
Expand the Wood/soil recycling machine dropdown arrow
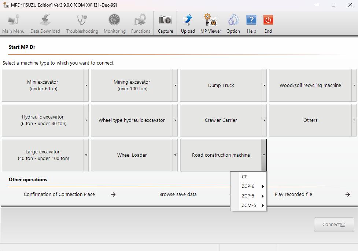click(x=354, y=85)
